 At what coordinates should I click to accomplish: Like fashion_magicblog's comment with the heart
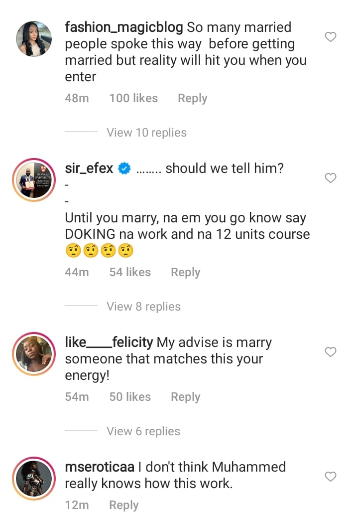(x=330, y=37)
